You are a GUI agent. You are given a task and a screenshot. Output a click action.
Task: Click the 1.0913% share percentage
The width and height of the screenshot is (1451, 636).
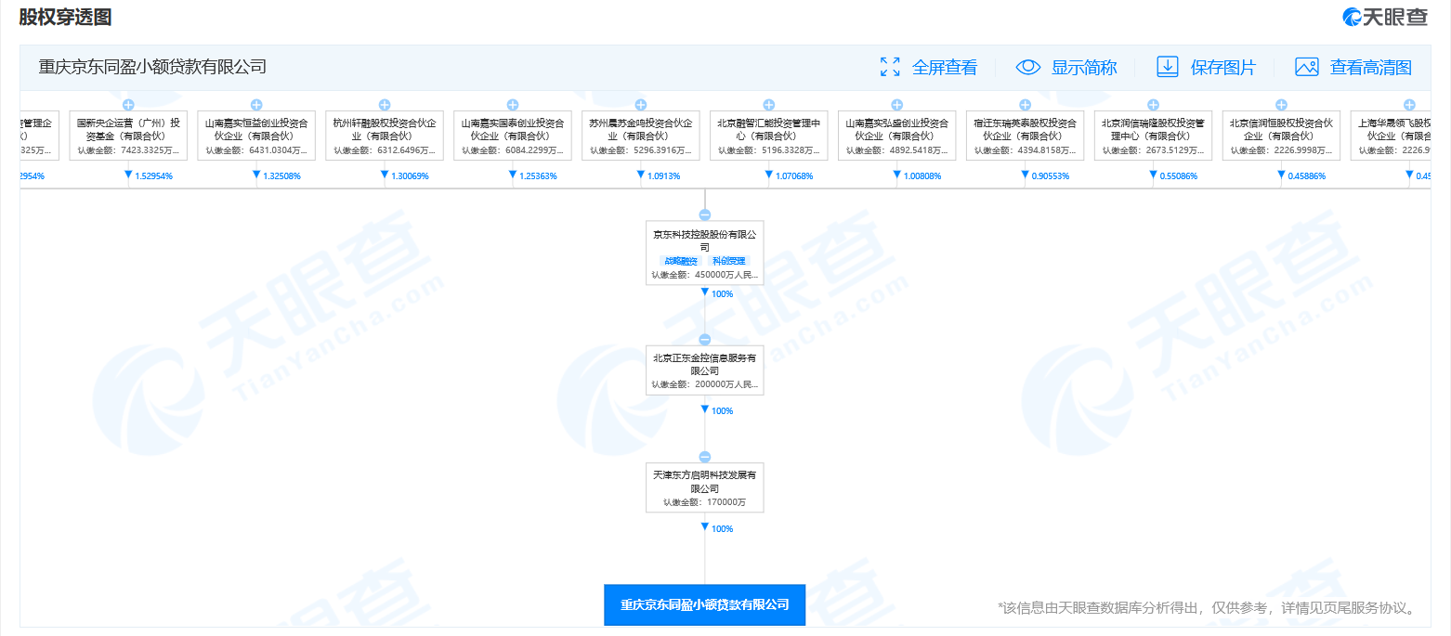pos(664,175)
